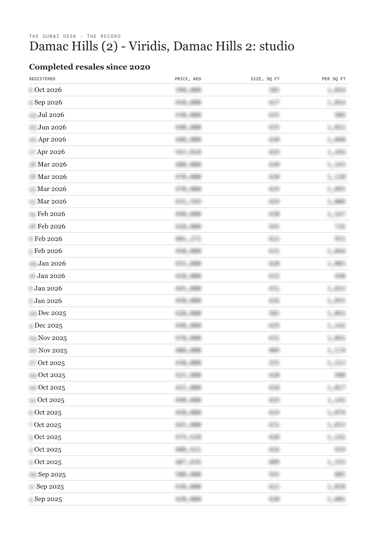This screenshot has width=379, height=536.
Task: Click per sq ft value in Jul 2026 row
Action: coord(340,115)
